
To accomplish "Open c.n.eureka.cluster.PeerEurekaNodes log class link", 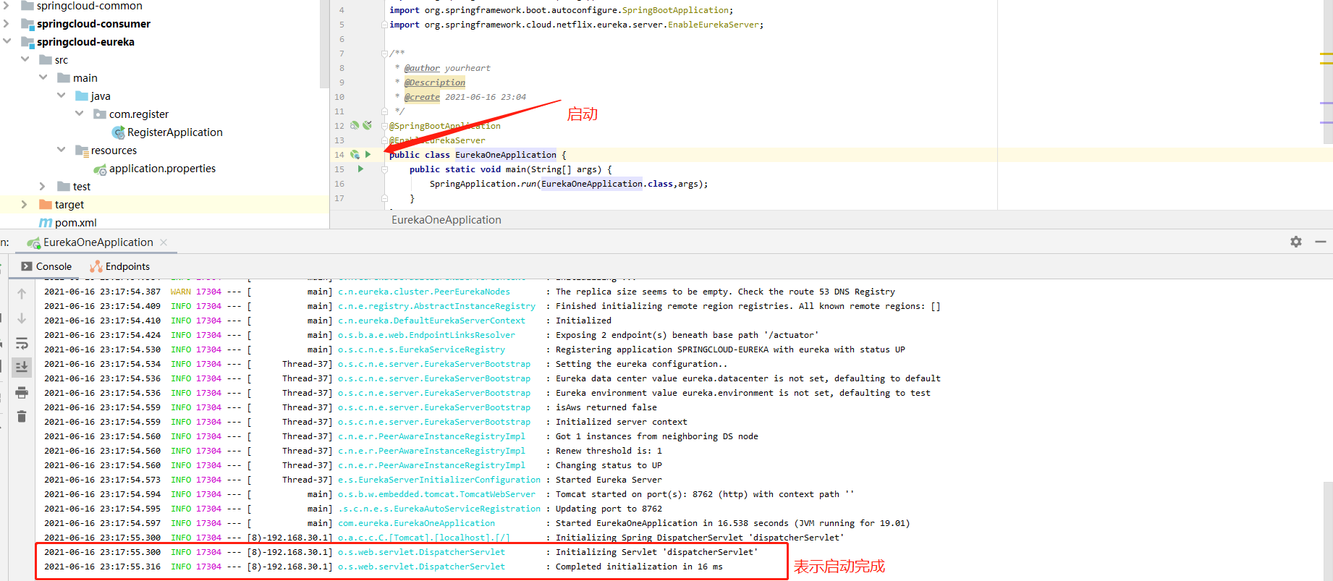I will 424,292.
